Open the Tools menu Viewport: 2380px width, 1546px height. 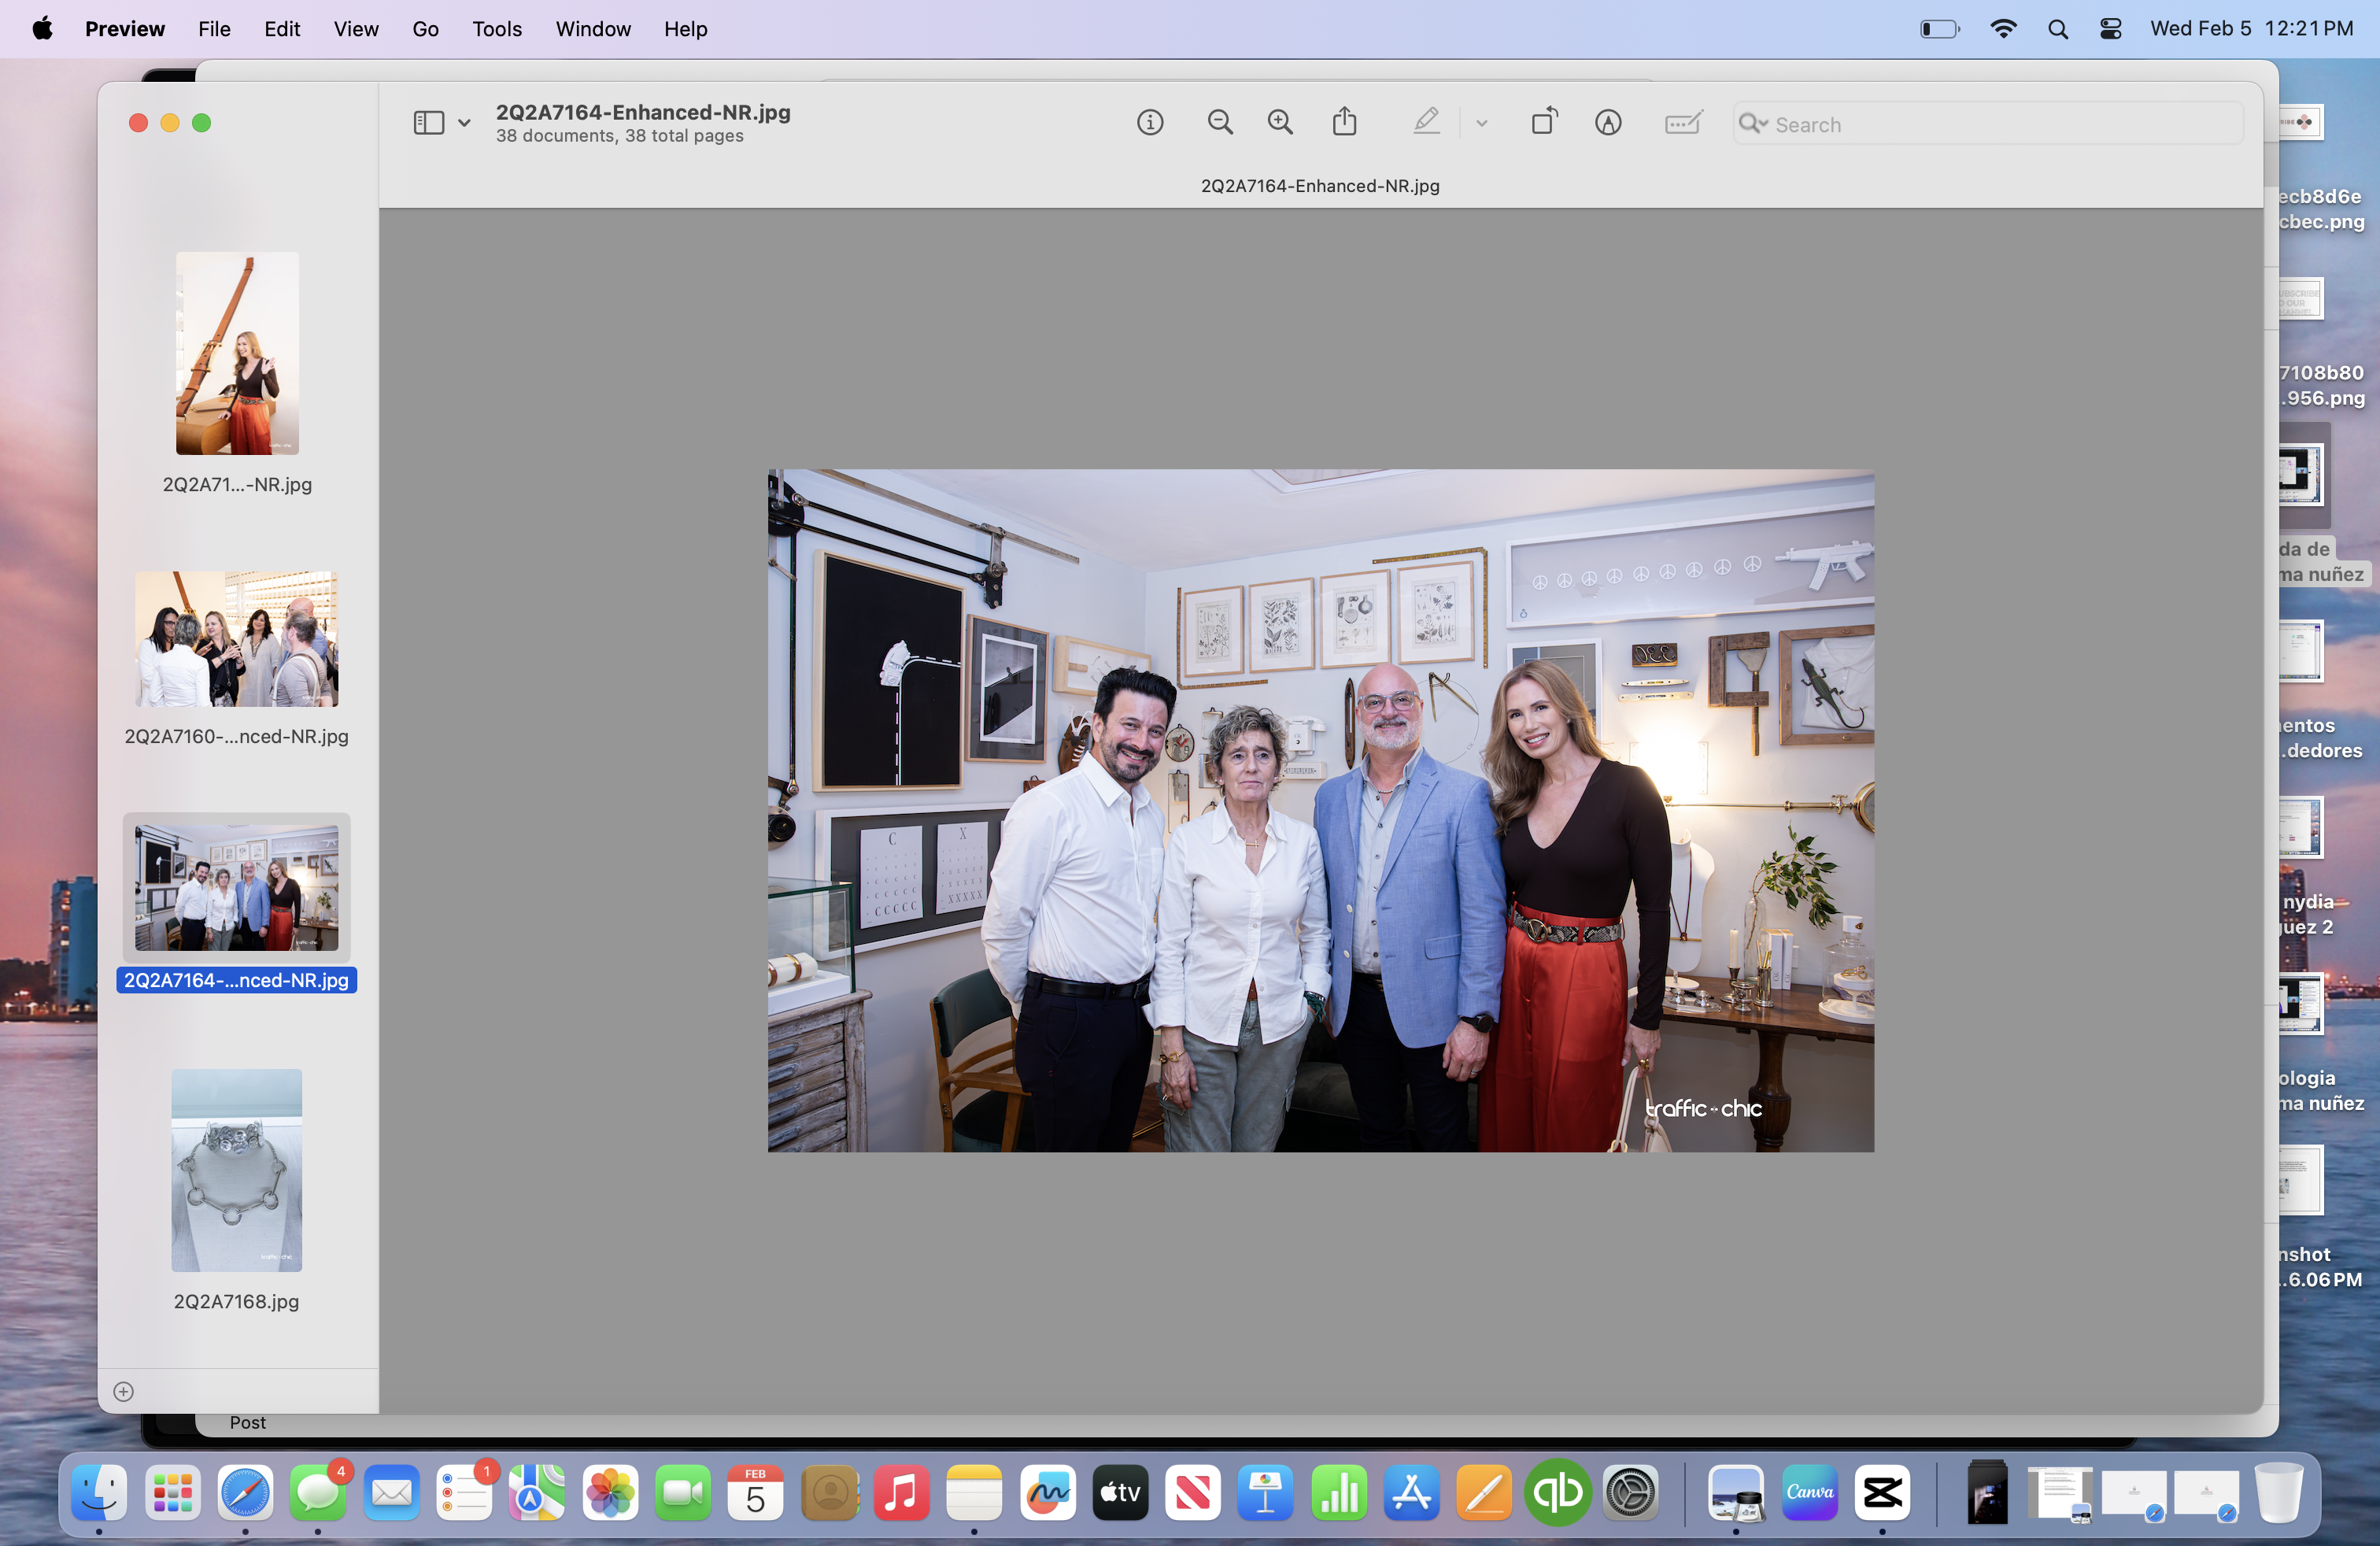point(497,29)
